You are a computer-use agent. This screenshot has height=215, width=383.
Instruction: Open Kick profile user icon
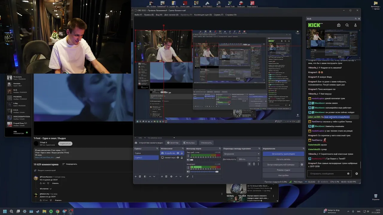355,25
